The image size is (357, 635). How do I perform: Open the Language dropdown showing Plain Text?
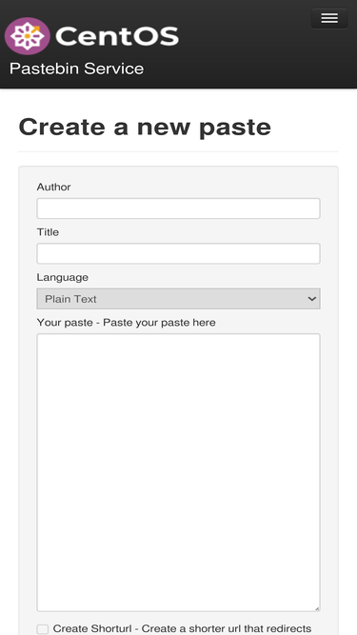(x=179, y=299)
